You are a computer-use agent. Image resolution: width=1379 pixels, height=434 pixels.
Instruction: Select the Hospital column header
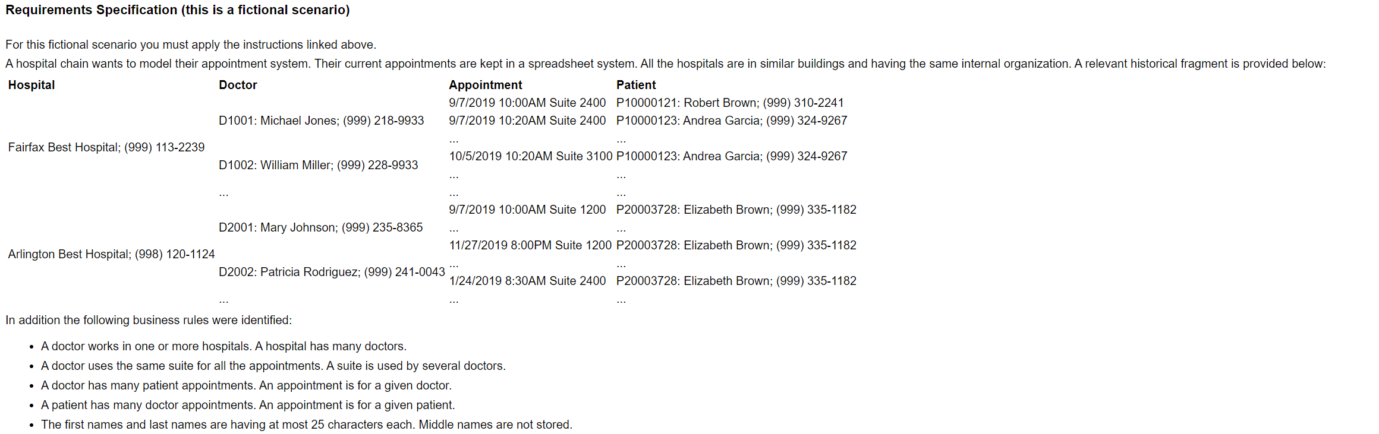point(32,85)
